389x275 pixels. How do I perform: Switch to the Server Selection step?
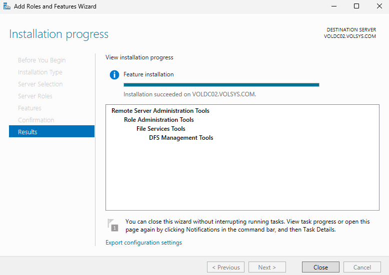pyautogui.click(x=40, y=84)
